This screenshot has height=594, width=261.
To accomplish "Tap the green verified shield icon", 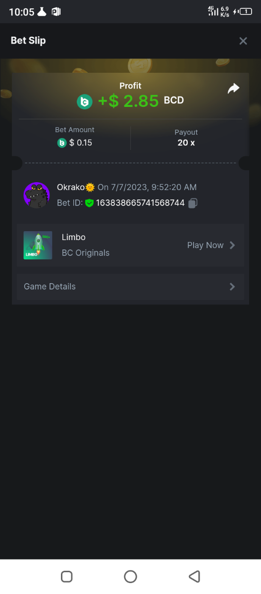I will pos(90,203).
